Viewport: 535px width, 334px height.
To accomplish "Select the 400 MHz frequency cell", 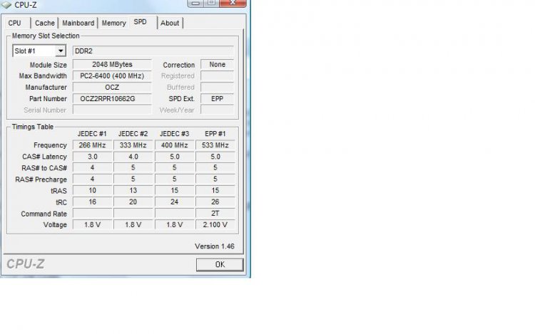I will click(x=174, y=145).
